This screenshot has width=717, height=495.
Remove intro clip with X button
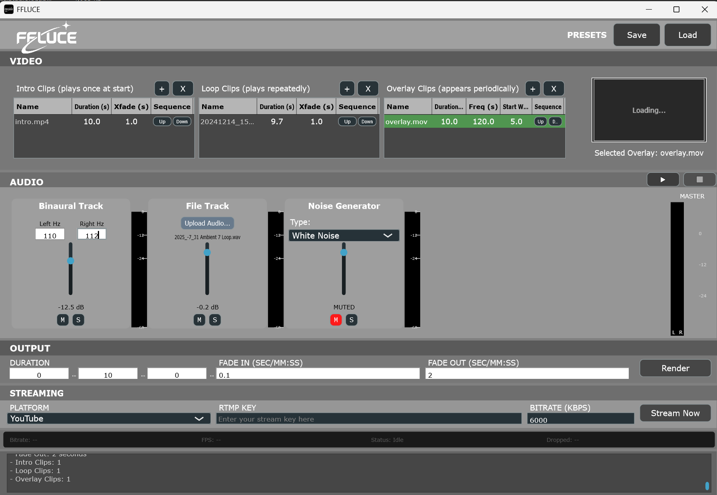[183, 89]
